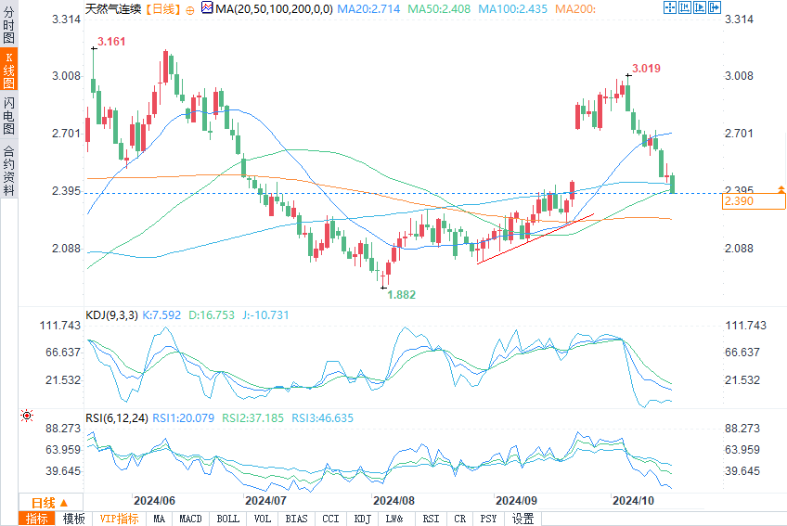
Task: Click the 2024/06 date on time axis
Action: [x=155, y=500]
